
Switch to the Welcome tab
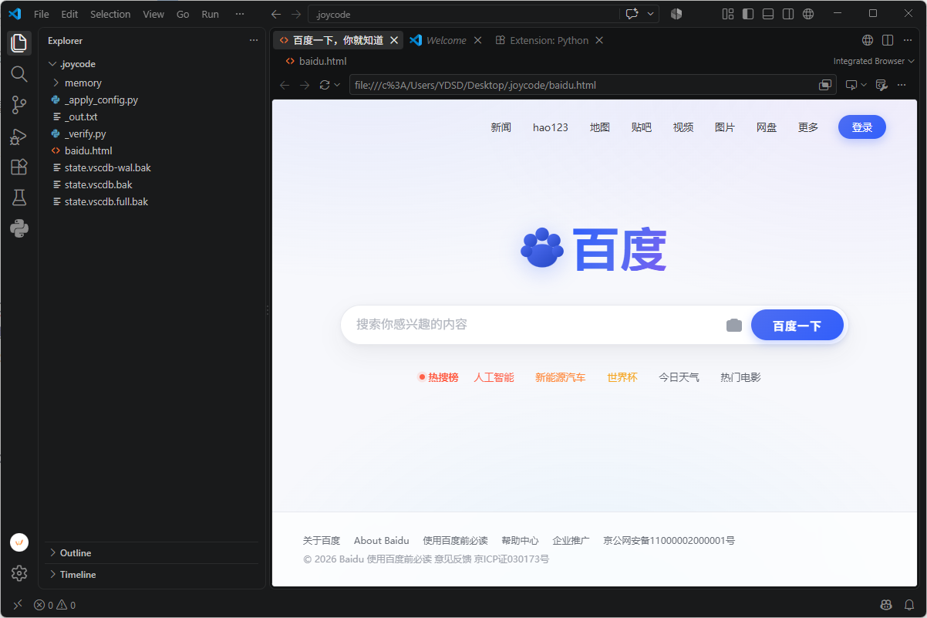446,40
